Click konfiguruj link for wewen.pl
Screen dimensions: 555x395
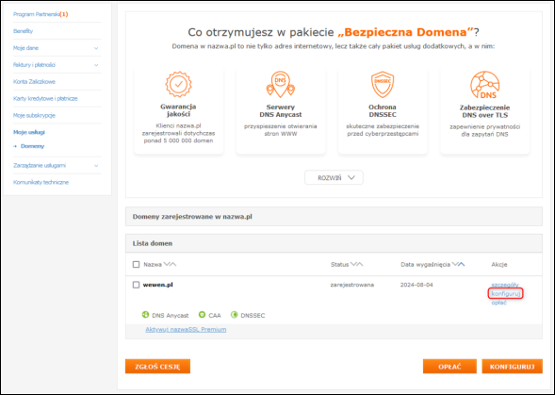[x=506, y=294]
